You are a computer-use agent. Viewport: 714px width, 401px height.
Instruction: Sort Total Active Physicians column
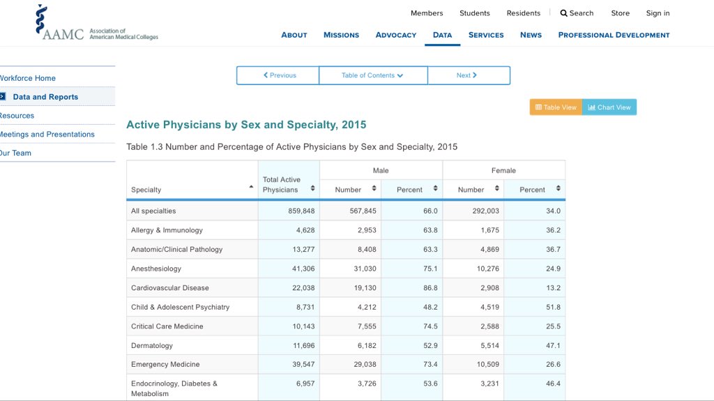[x=312, y=188]
